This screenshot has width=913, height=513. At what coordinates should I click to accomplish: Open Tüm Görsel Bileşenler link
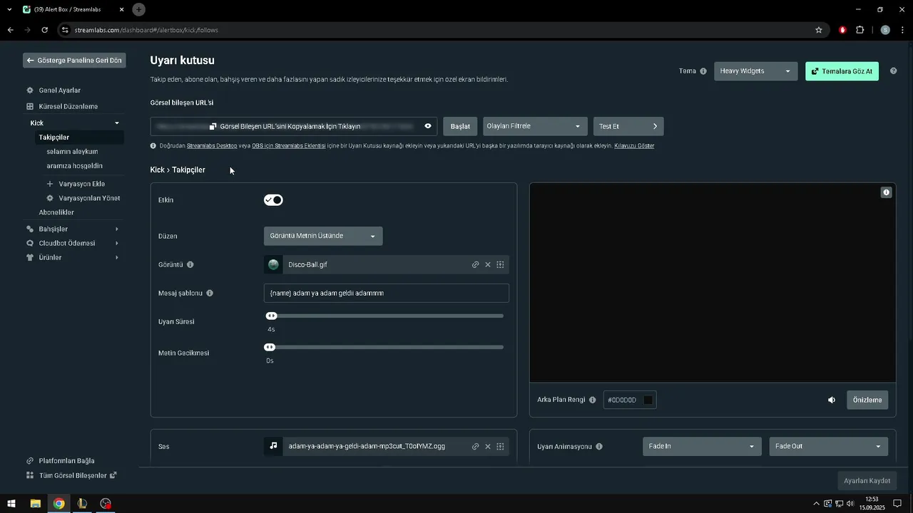tap(71, 475)
